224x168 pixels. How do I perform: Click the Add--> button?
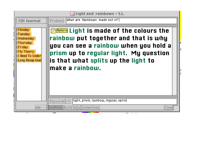41,107
